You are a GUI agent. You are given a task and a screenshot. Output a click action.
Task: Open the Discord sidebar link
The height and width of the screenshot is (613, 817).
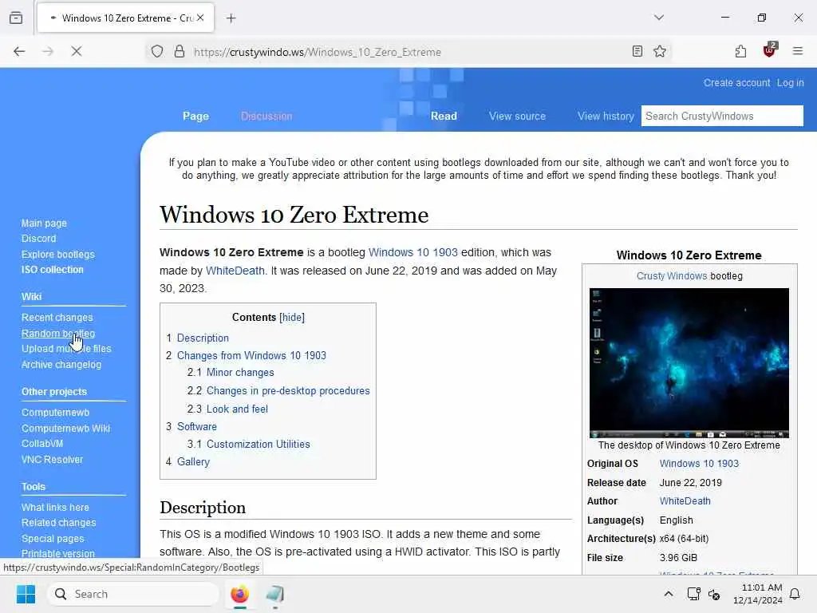click(38, 238)
